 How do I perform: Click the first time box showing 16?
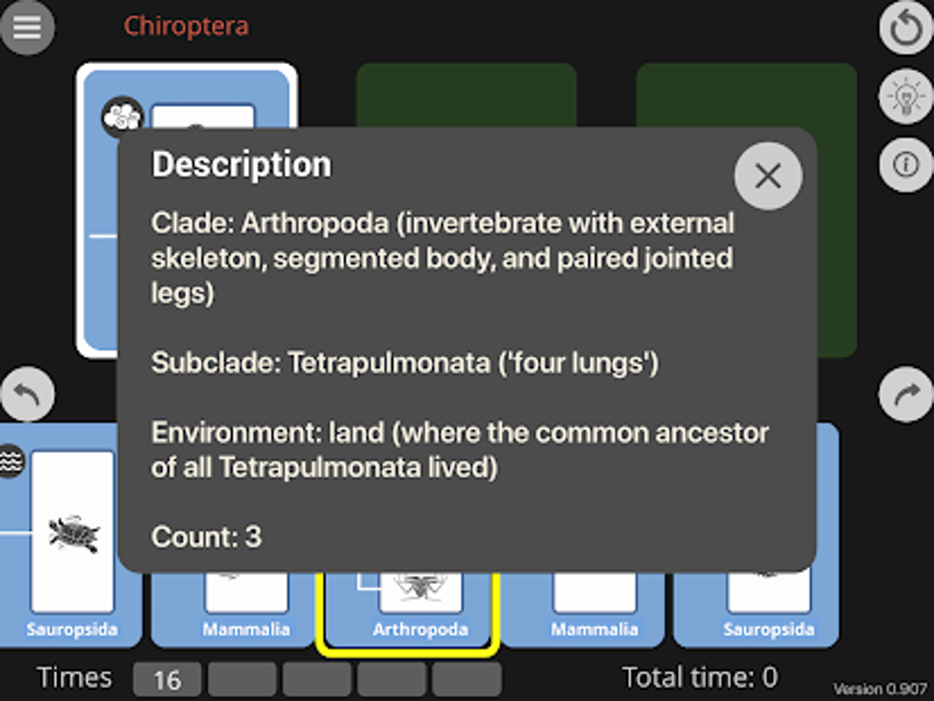167,680
